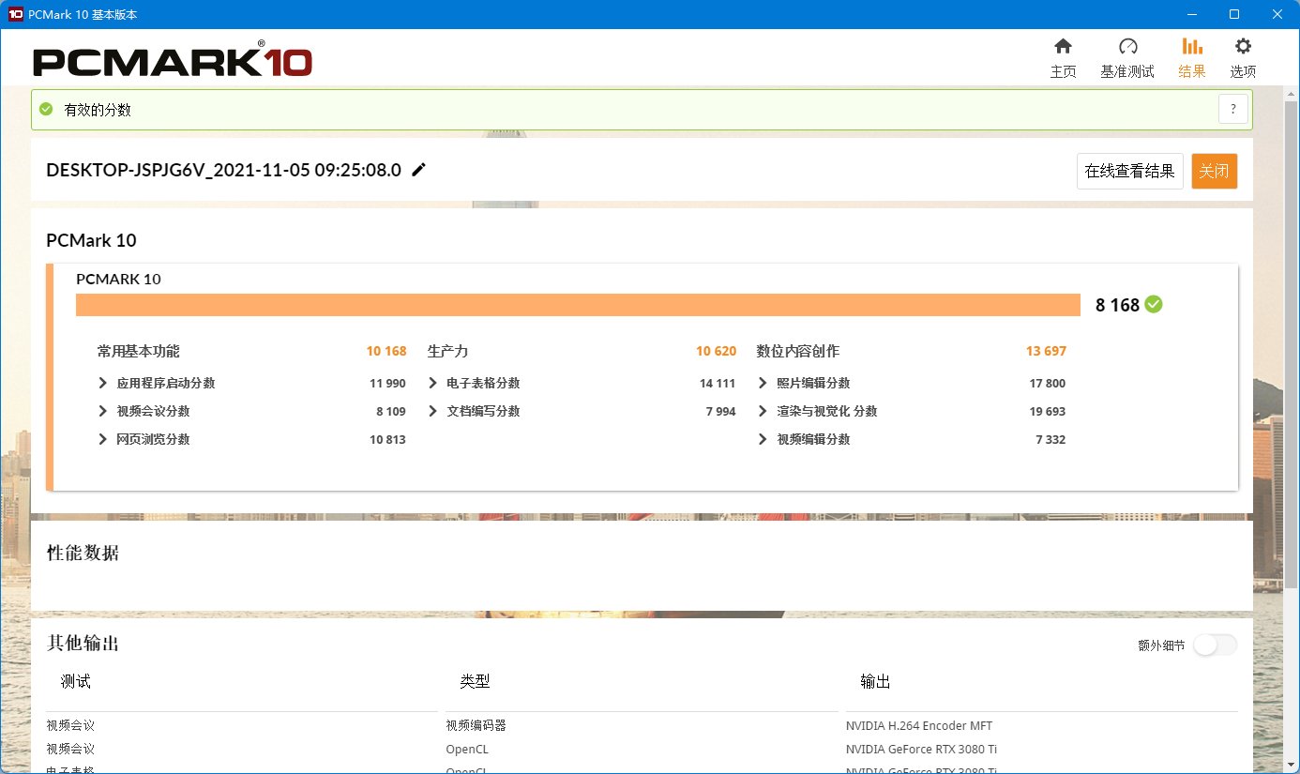Click the 测试 column header
This screenshot has height=774, width=1300.
click(76, 681)
